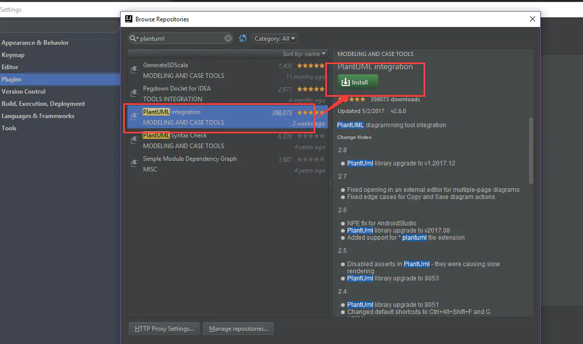Screen dimensions: 583x344
Task: Click the Pegdown Doclet plugin icon
Action: pos(134,93)
